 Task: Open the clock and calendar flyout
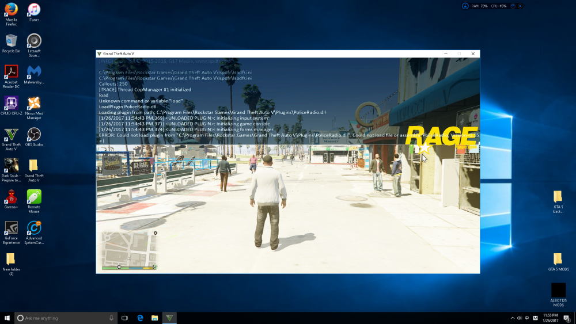pyautogui.click(x=550, y=318)
